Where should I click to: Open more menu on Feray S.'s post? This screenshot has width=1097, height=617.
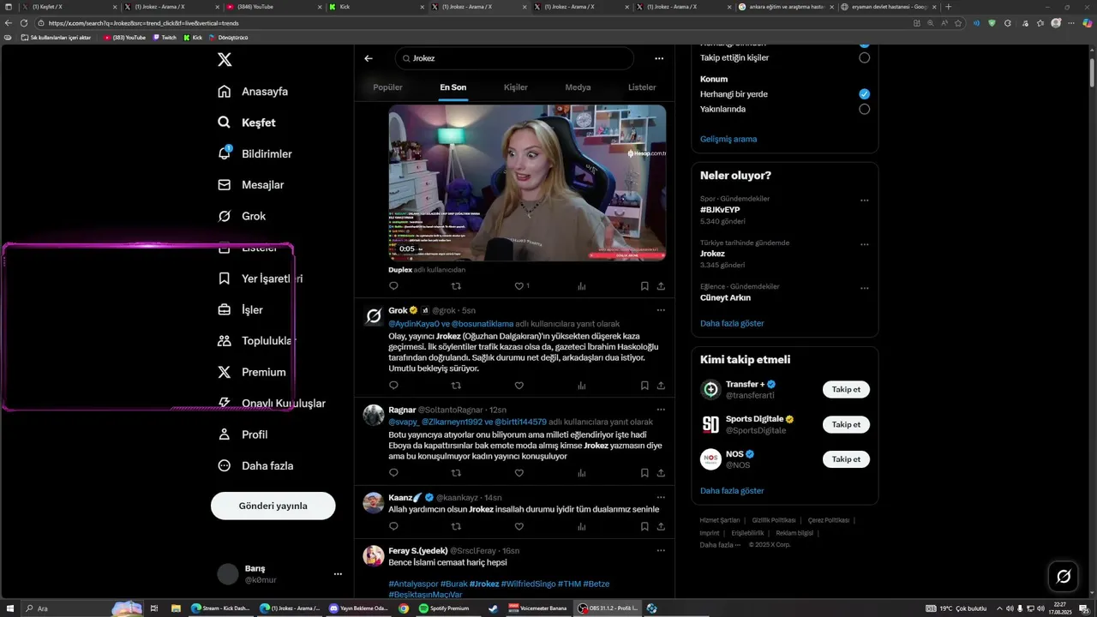661,550
